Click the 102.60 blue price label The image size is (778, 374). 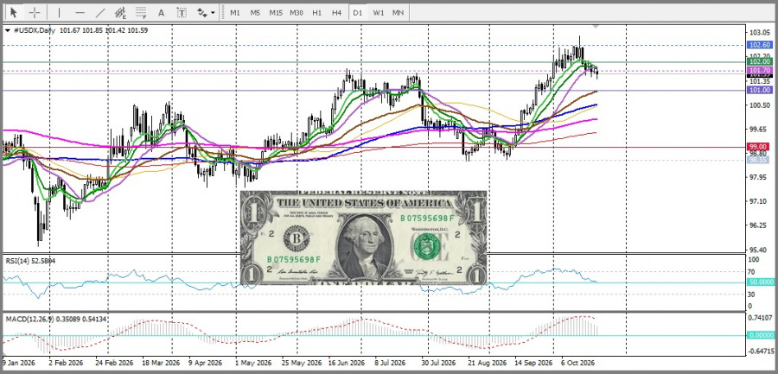760,45
